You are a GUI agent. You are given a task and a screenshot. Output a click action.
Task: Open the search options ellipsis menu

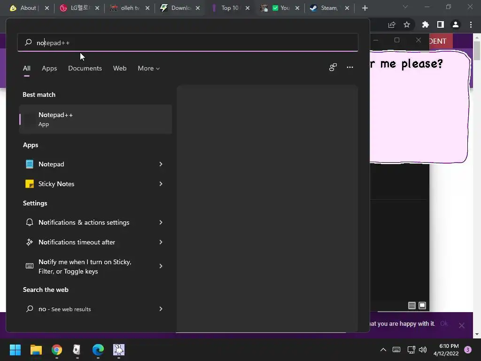349,67
